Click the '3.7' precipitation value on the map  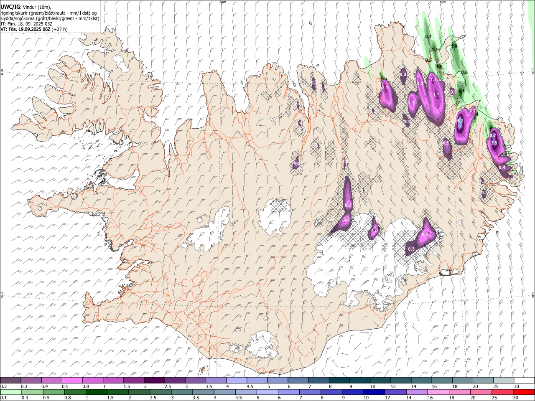pos(492,136)
